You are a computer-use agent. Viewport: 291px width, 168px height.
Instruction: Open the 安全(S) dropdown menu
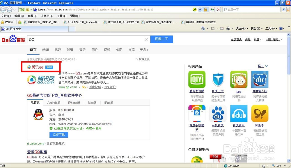pyautogui.click(x=256, y=28)
